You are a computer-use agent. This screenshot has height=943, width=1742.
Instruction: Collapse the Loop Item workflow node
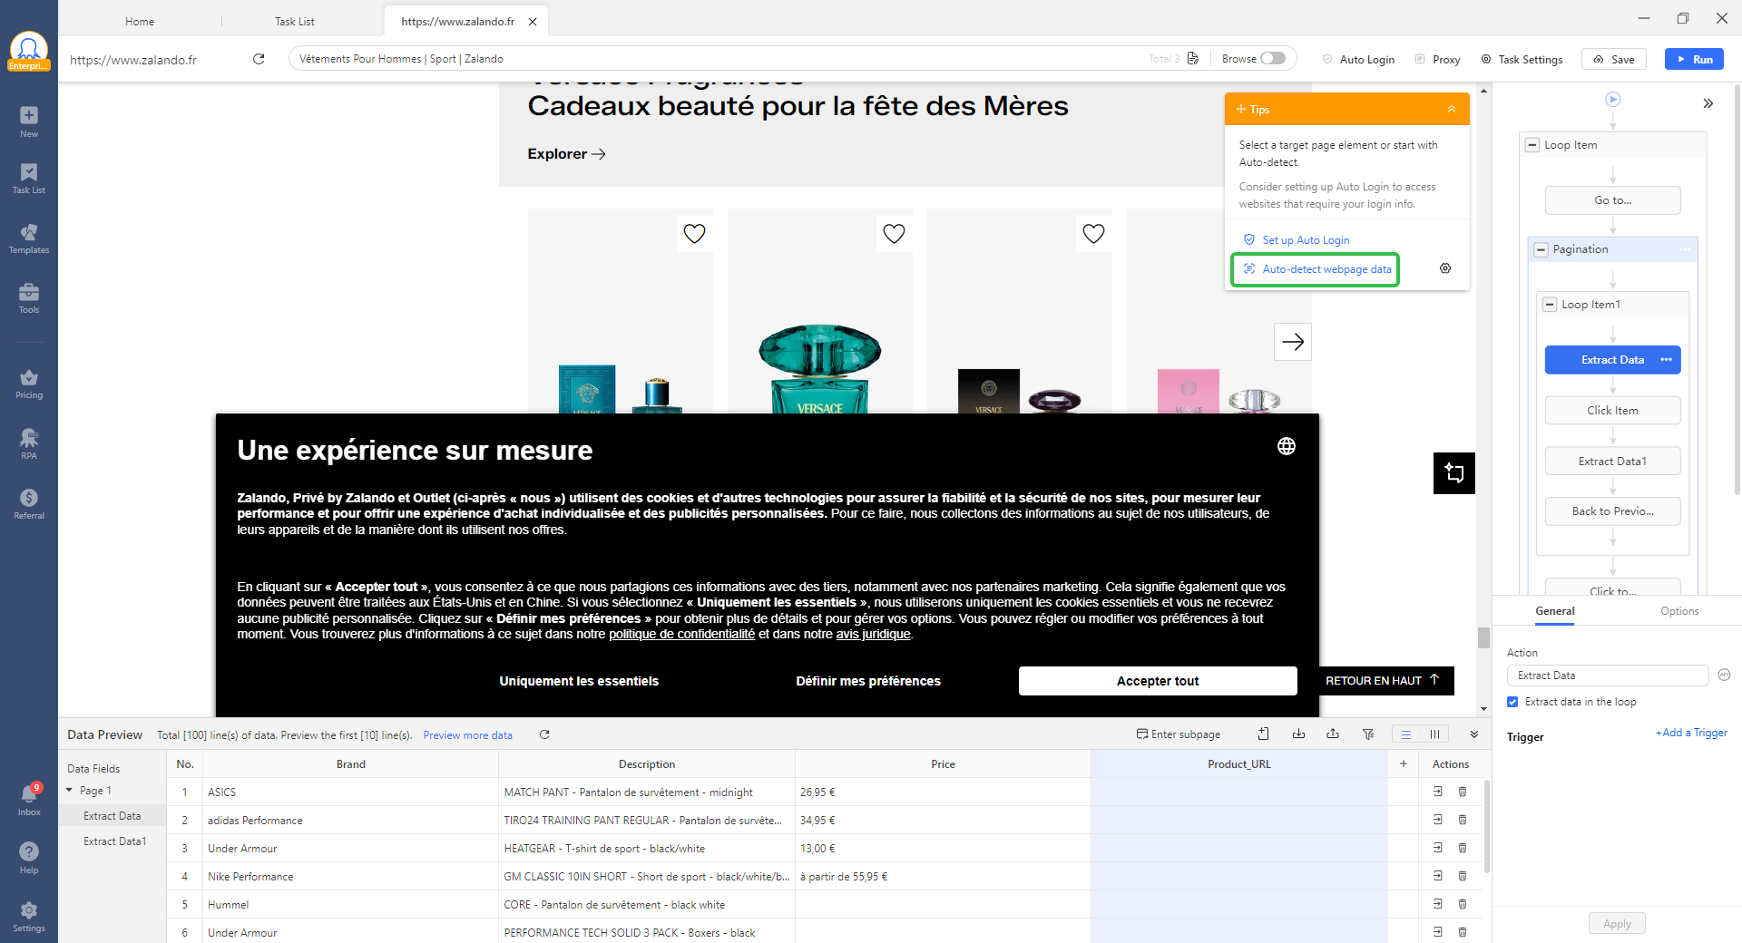(x=1532, y=145)
